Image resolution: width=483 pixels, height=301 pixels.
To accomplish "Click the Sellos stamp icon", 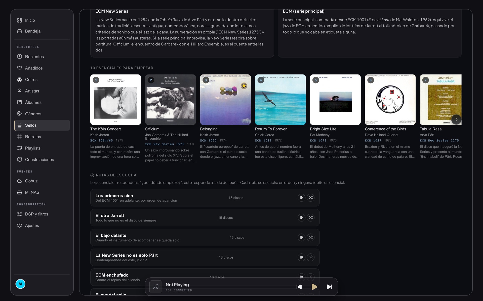I will click(19, 125).
